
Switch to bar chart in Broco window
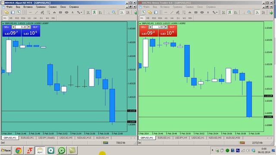click(223, 12)
